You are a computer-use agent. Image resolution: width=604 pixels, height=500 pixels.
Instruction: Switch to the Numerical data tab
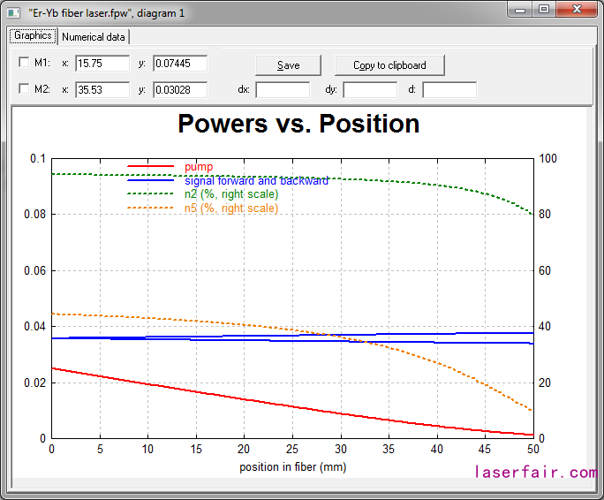[94, 37]
